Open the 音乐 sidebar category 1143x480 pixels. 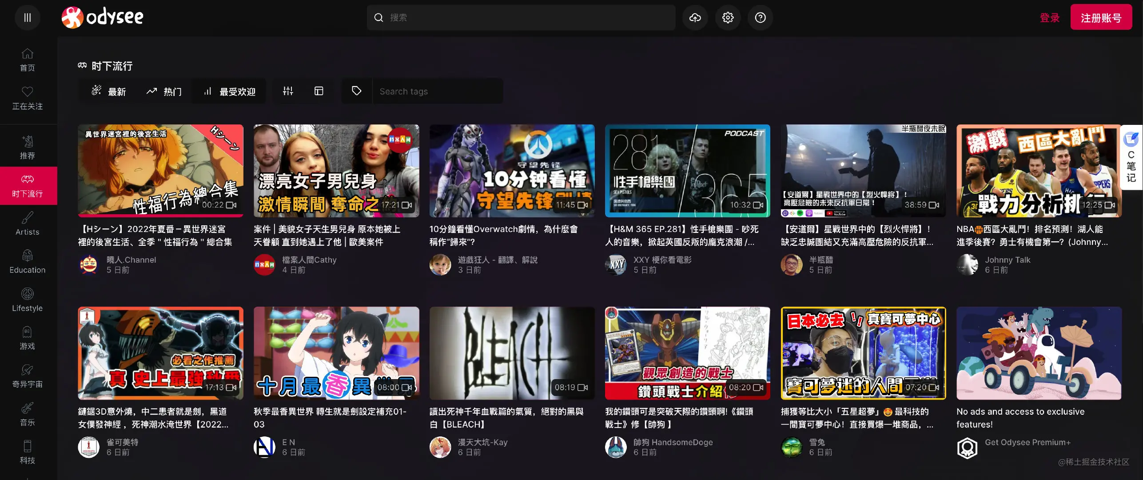[x=28, y=414]
